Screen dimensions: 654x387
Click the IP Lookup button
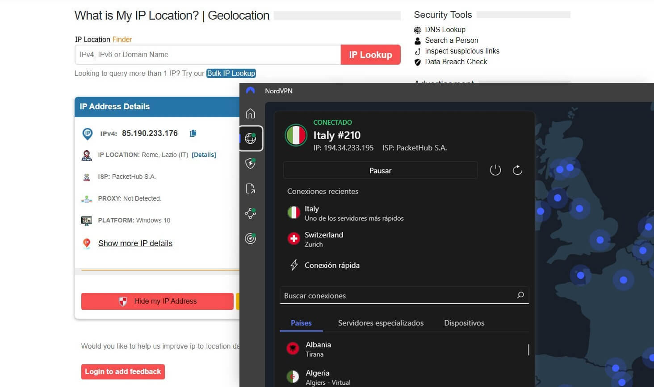370,54
